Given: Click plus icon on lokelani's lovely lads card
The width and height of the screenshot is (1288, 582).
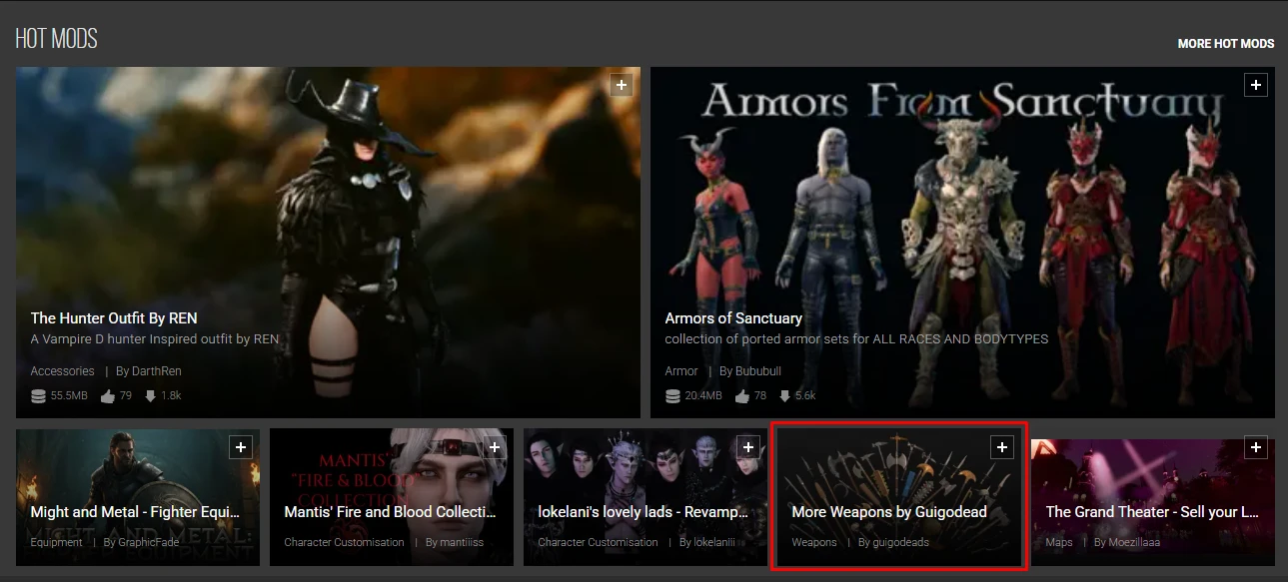Looking at the screenshot, I should 748,447.
